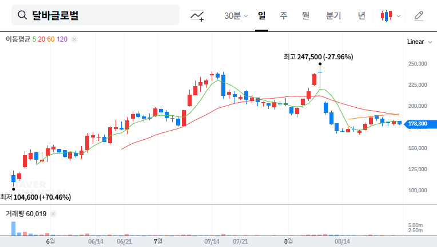
Task: Expand the 30분 interval dropdown
Action: [236, 16]
